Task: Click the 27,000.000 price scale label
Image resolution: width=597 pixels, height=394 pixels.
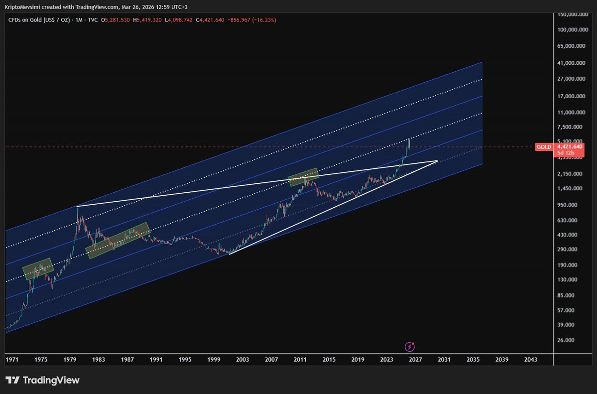Action: (571, 79)
